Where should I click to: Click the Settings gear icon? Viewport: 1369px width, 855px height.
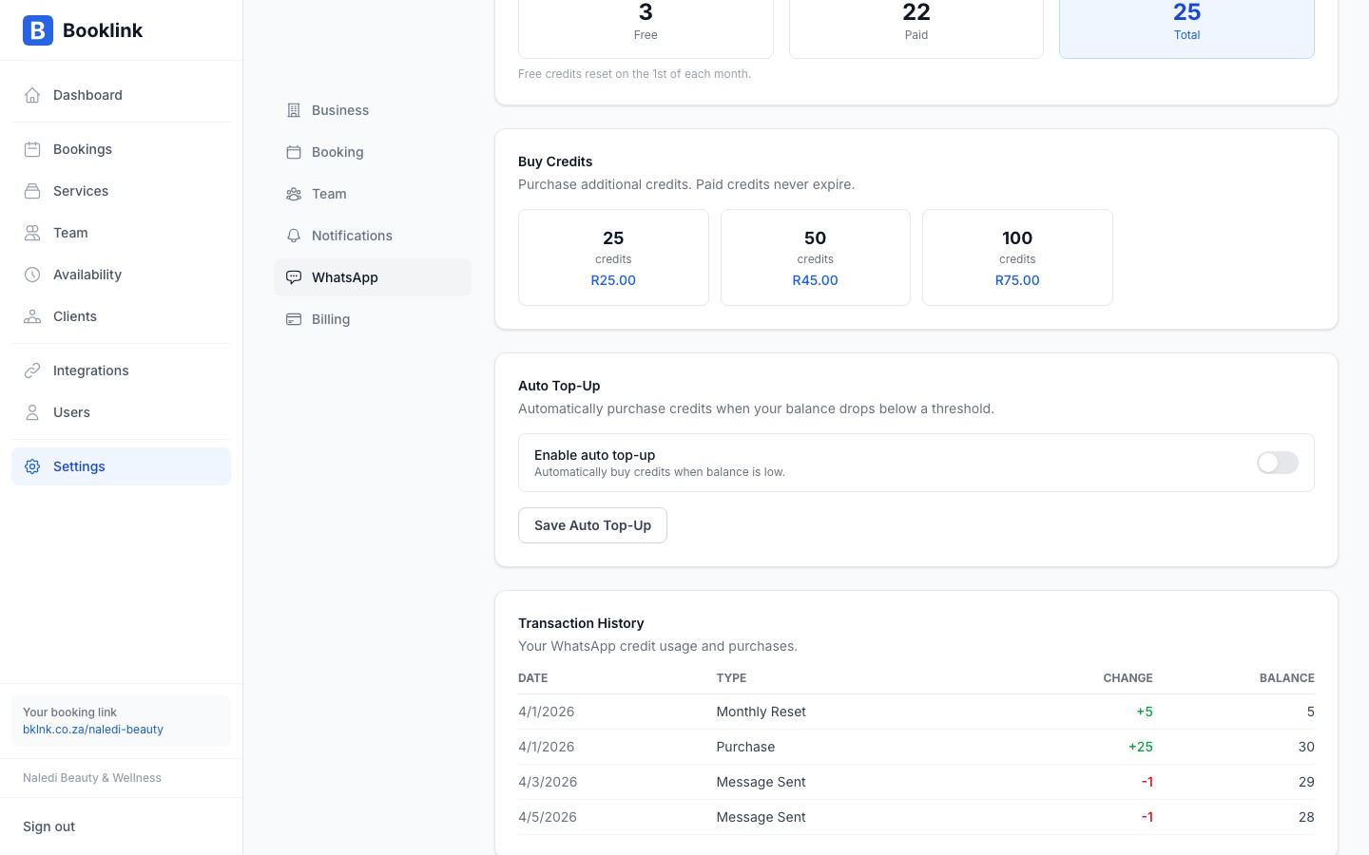tap(32, 466)
